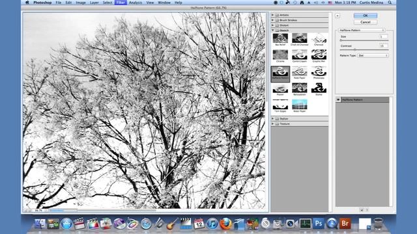Select the Reticulation filter thumbnail
Image resolution: width=417 pixels, height=234 pixels.
click(300, 88)
